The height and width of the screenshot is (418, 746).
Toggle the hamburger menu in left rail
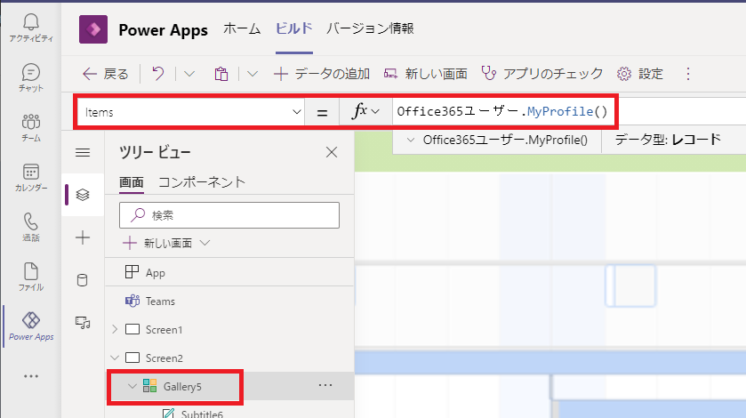pyautogui.click(x=83, y=152)
